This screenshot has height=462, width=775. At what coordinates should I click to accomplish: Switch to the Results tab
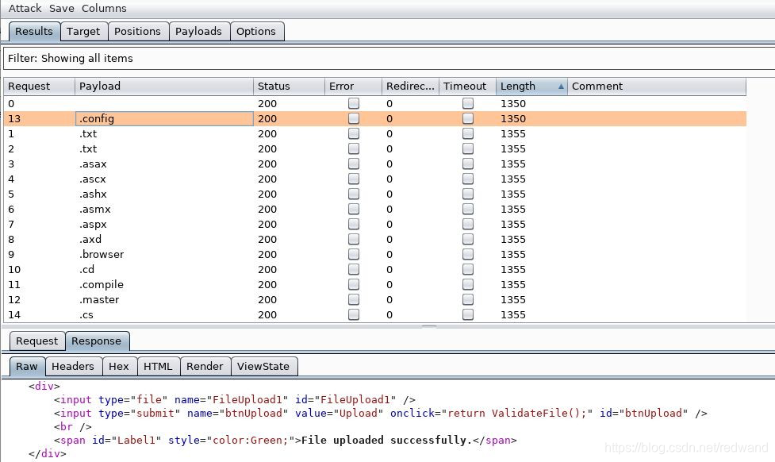[x=34, y=32]
